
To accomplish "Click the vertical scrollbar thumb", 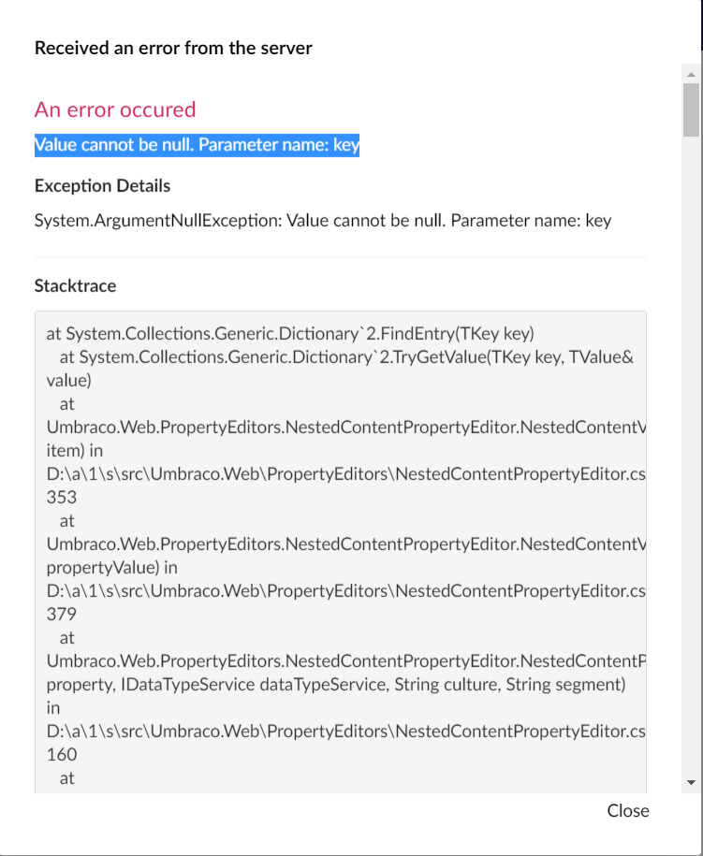I will pos(691,109).
